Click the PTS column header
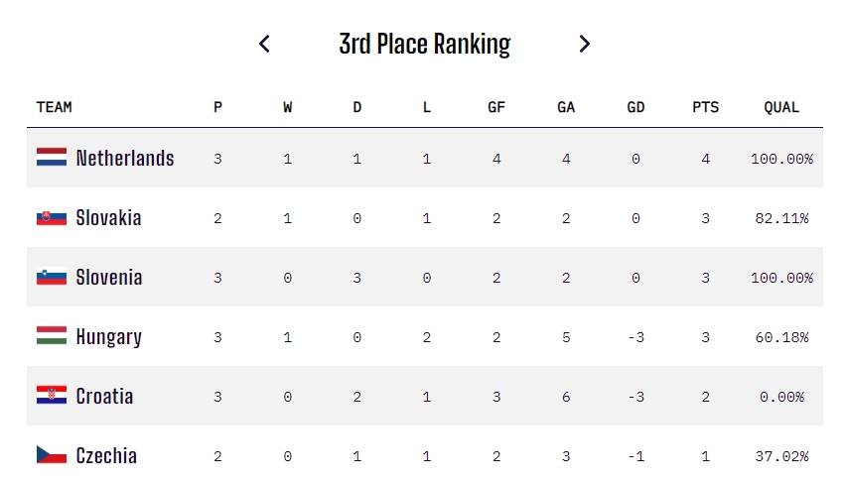844x483 pixels. (705, 107)
